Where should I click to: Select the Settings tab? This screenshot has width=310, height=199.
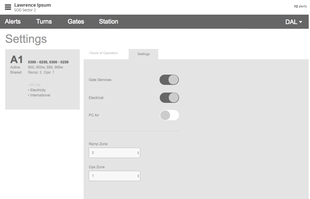[x=143, y=54]
